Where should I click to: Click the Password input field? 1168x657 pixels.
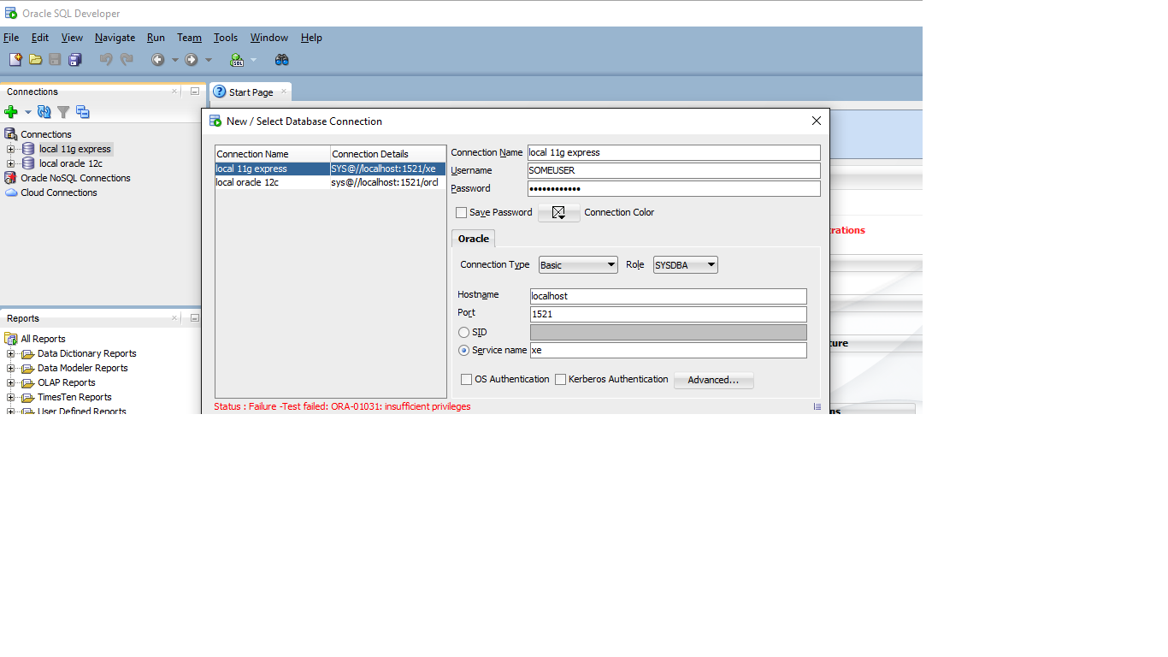674,188
